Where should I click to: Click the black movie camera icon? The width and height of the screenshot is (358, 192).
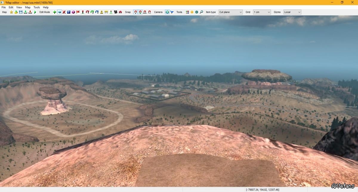(x=115, y=12)
